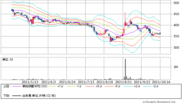Click the 350 price axis label
Viewport: 182px width, 103px height.
[x=176, y=36]
